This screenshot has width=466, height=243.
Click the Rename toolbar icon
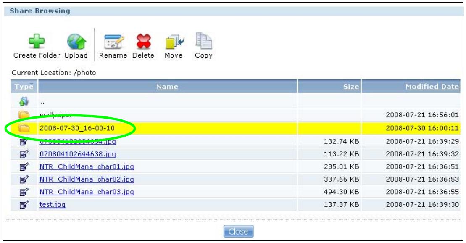coord(114,41)
